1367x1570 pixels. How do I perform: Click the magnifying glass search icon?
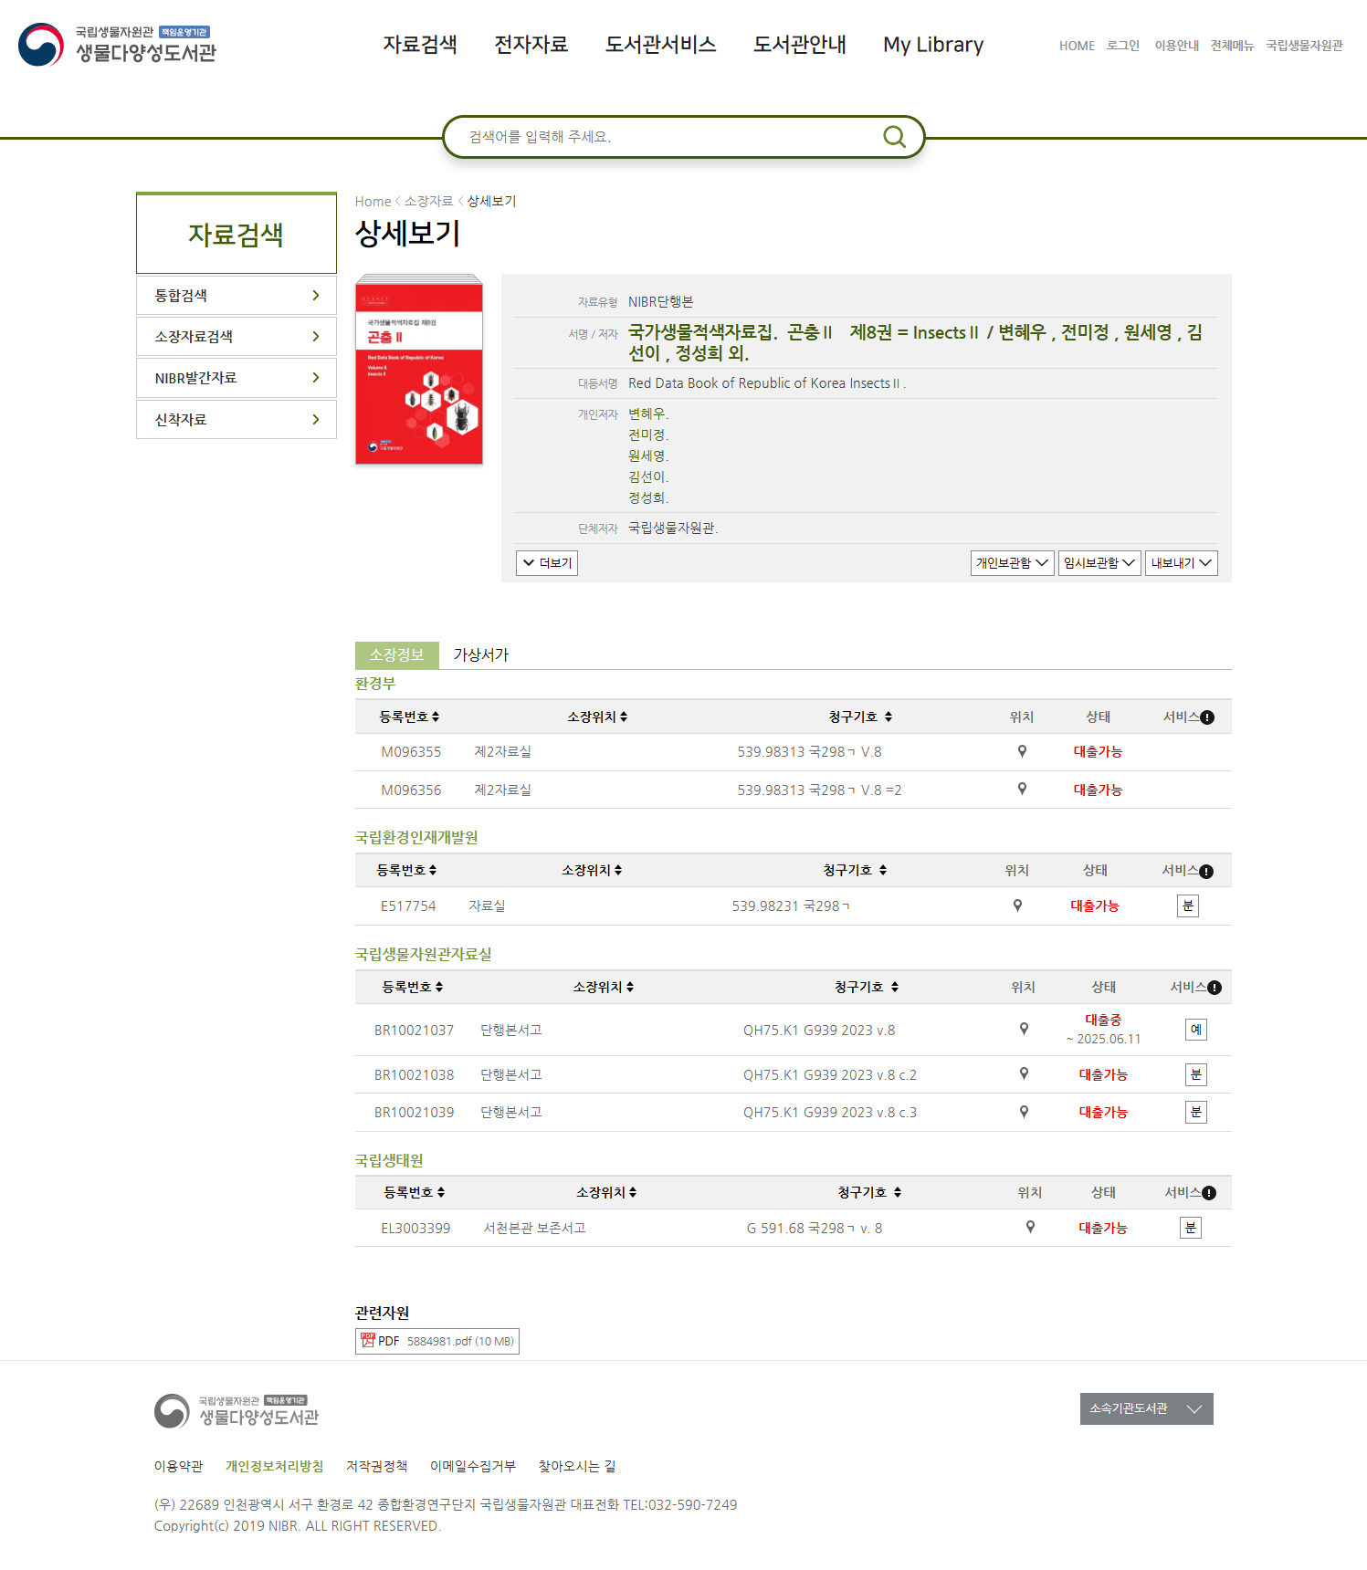[894, 137]
